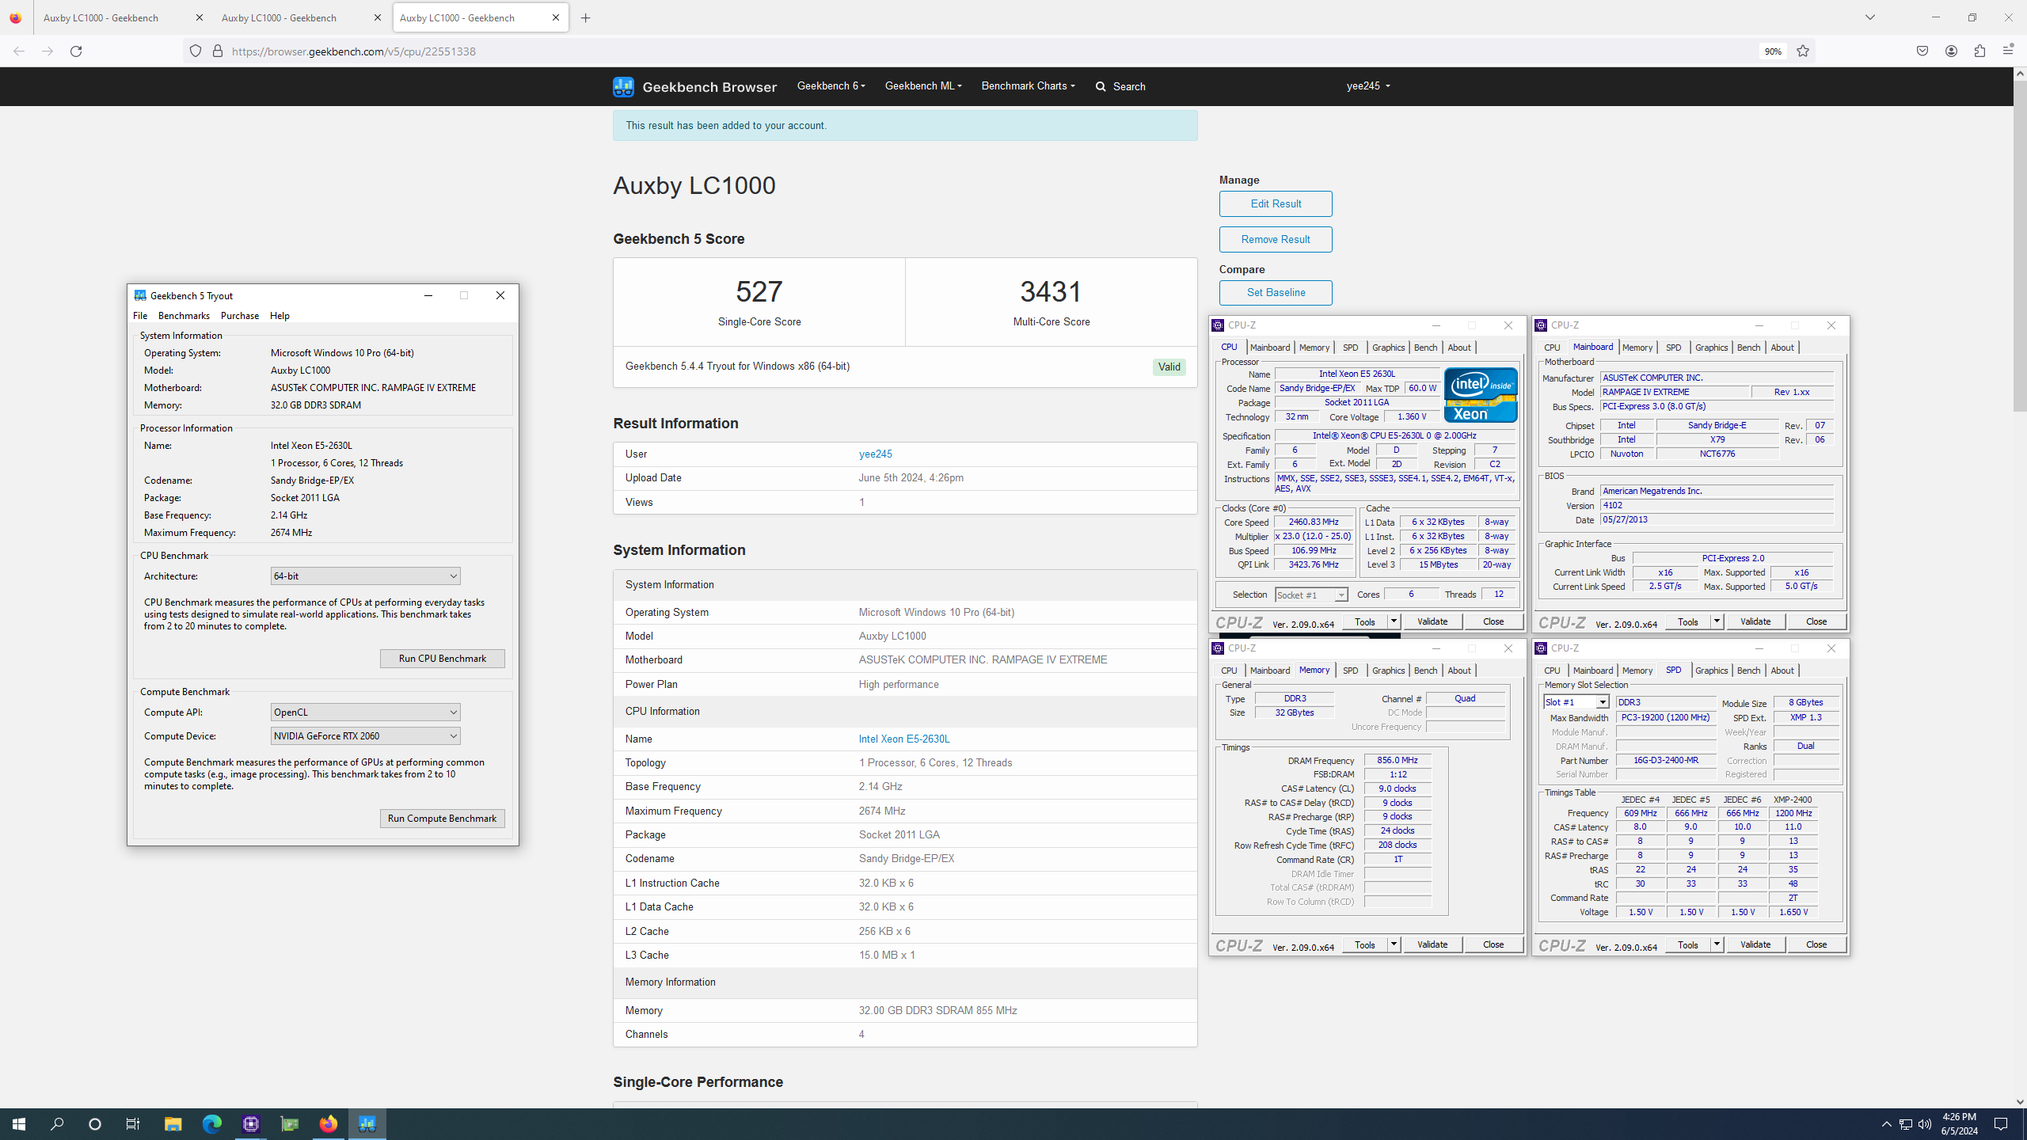The image size is (2027, 1140).
Task: Switch to SPD tab in bottom-left CPU-Z
Action: coord(1350,671)
